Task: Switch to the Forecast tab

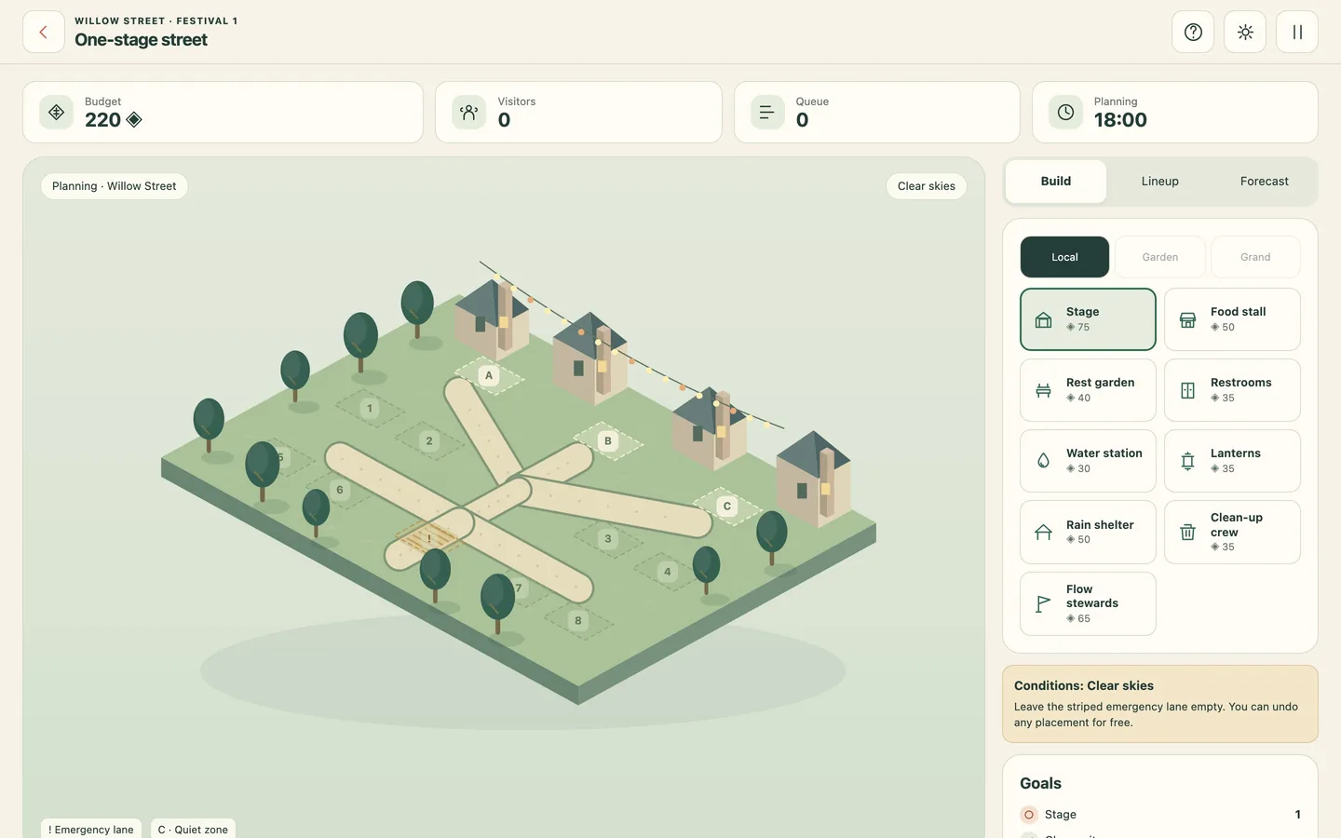Action: [1265, 182]
